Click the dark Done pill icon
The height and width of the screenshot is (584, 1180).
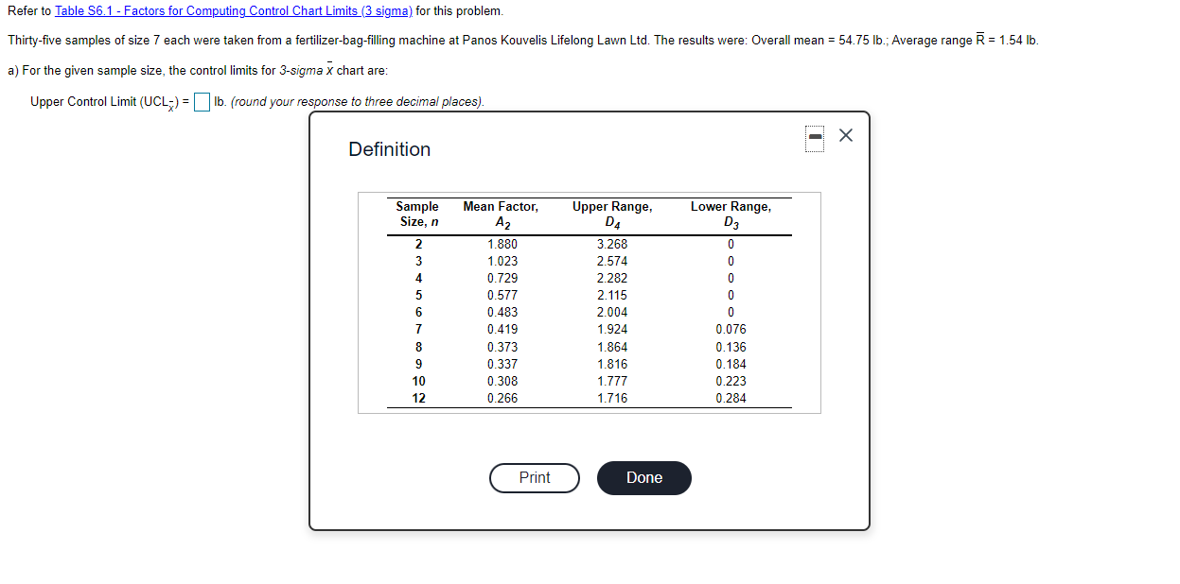coord(644,478)
